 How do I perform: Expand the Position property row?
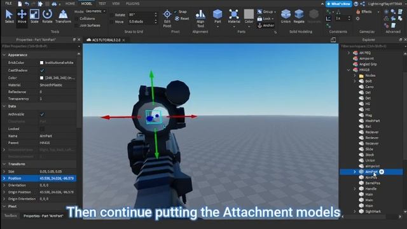[x=4, y=178]
